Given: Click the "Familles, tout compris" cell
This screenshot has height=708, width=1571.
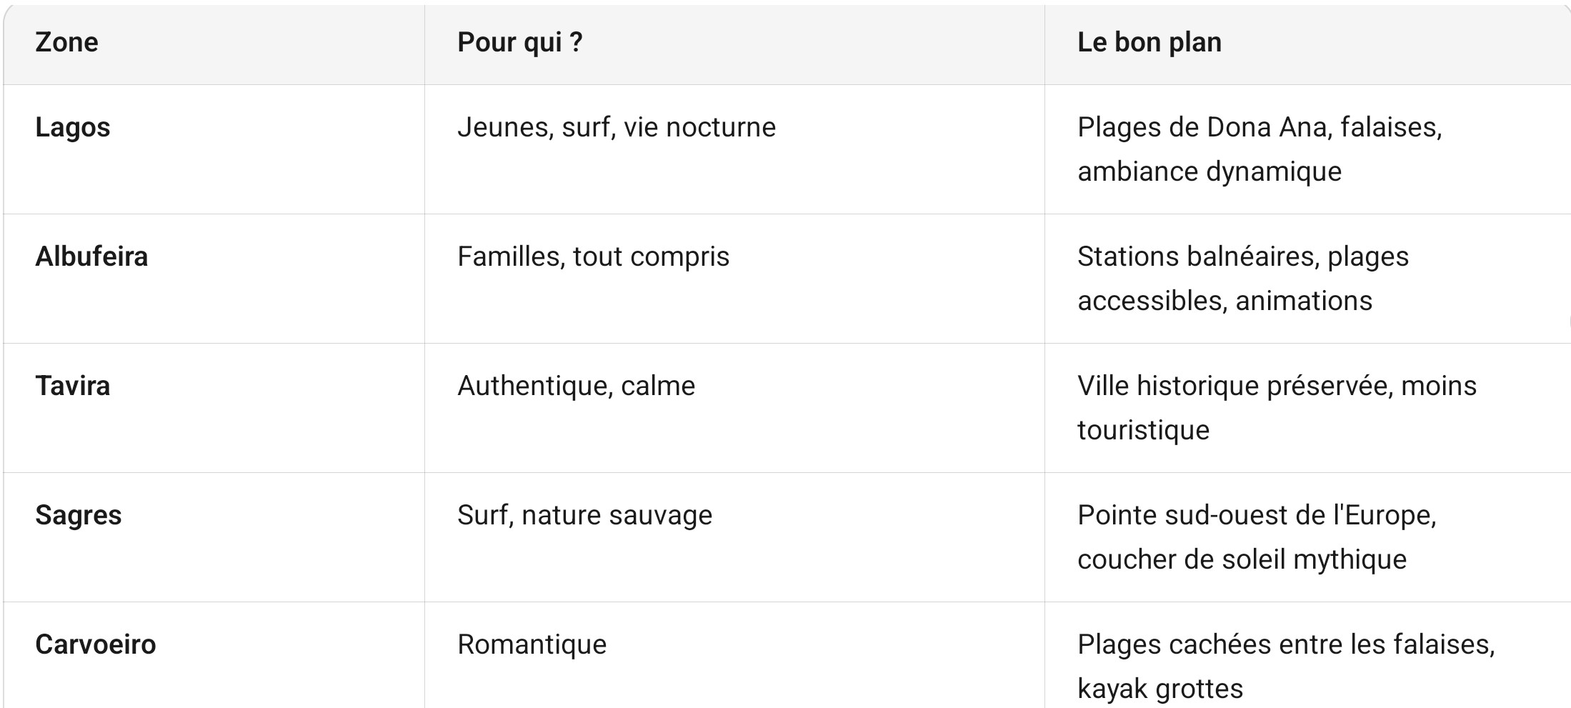Looking at the screenshot, I should point(593,257).
